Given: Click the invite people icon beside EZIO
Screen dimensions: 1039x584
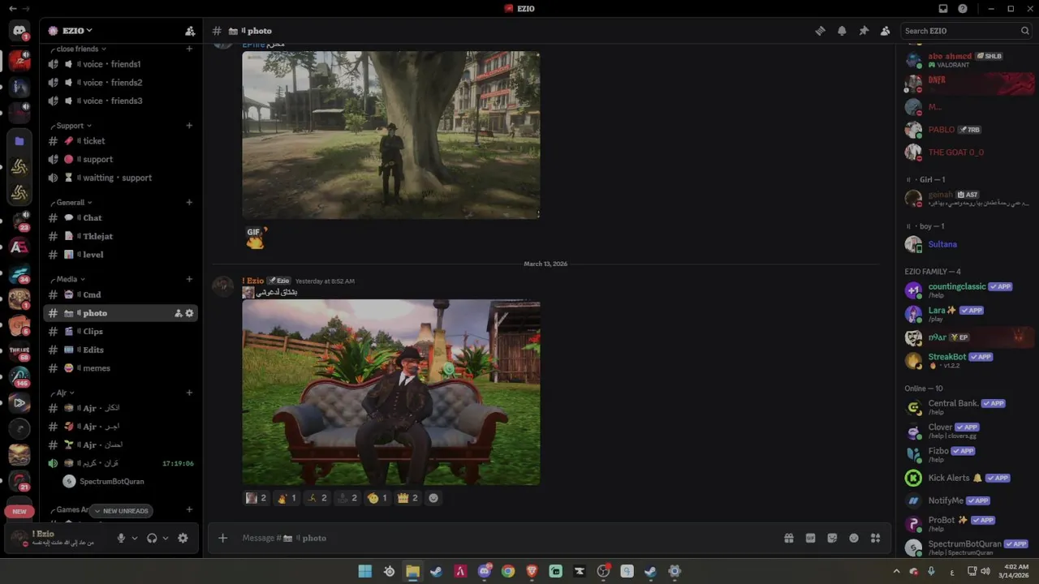Looking at the screenshot, I should (x=190, y=31).
